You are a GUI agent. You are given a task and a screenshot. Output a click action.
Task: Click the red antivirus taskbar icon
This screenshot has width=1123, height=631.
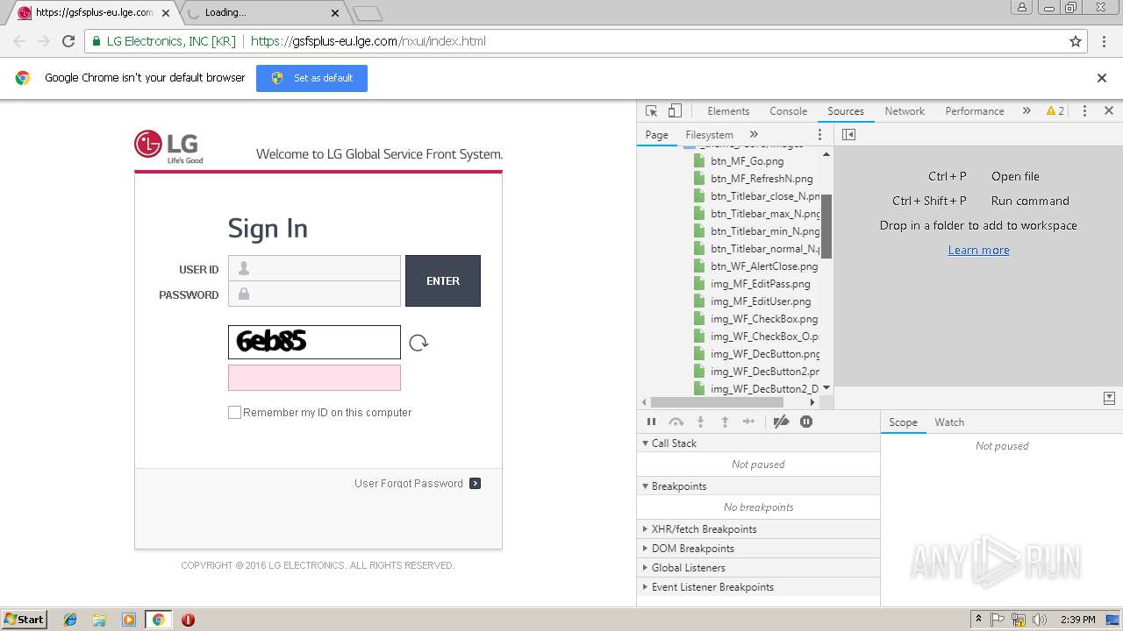pyautogui.click(x=188, y=620)
